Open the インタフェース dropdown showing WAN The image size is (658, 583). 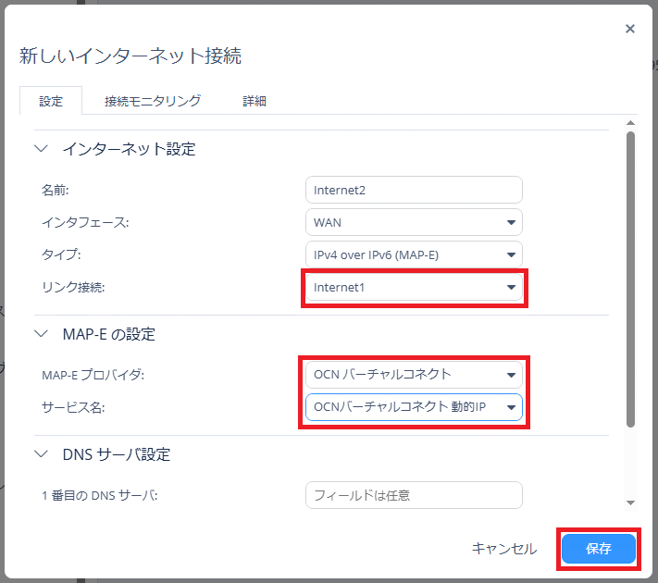(414, 222)
